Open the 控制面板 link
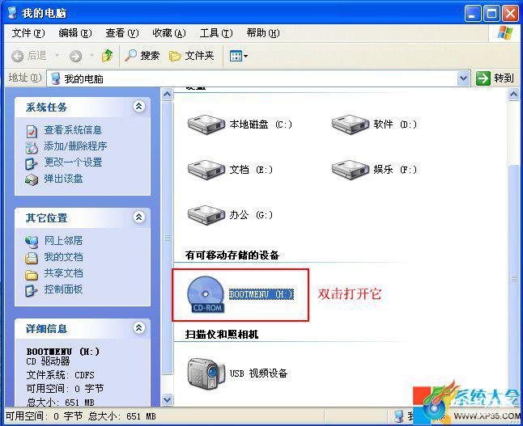This screenshot has height=426, width=523. click(x=63, y=289)
